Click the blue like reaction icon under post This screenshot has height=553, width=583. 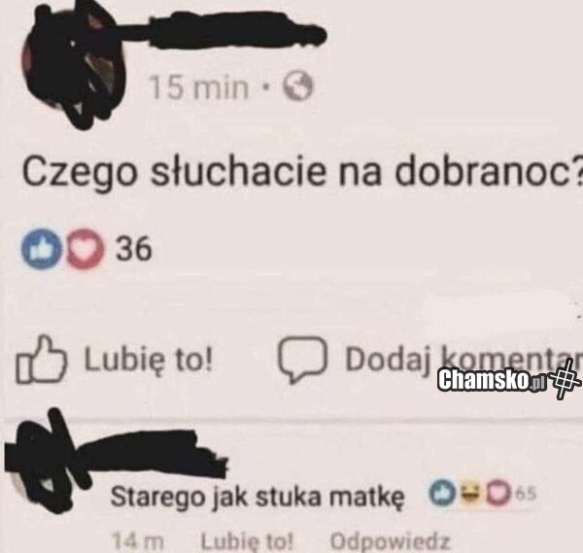tap(42, 249)
